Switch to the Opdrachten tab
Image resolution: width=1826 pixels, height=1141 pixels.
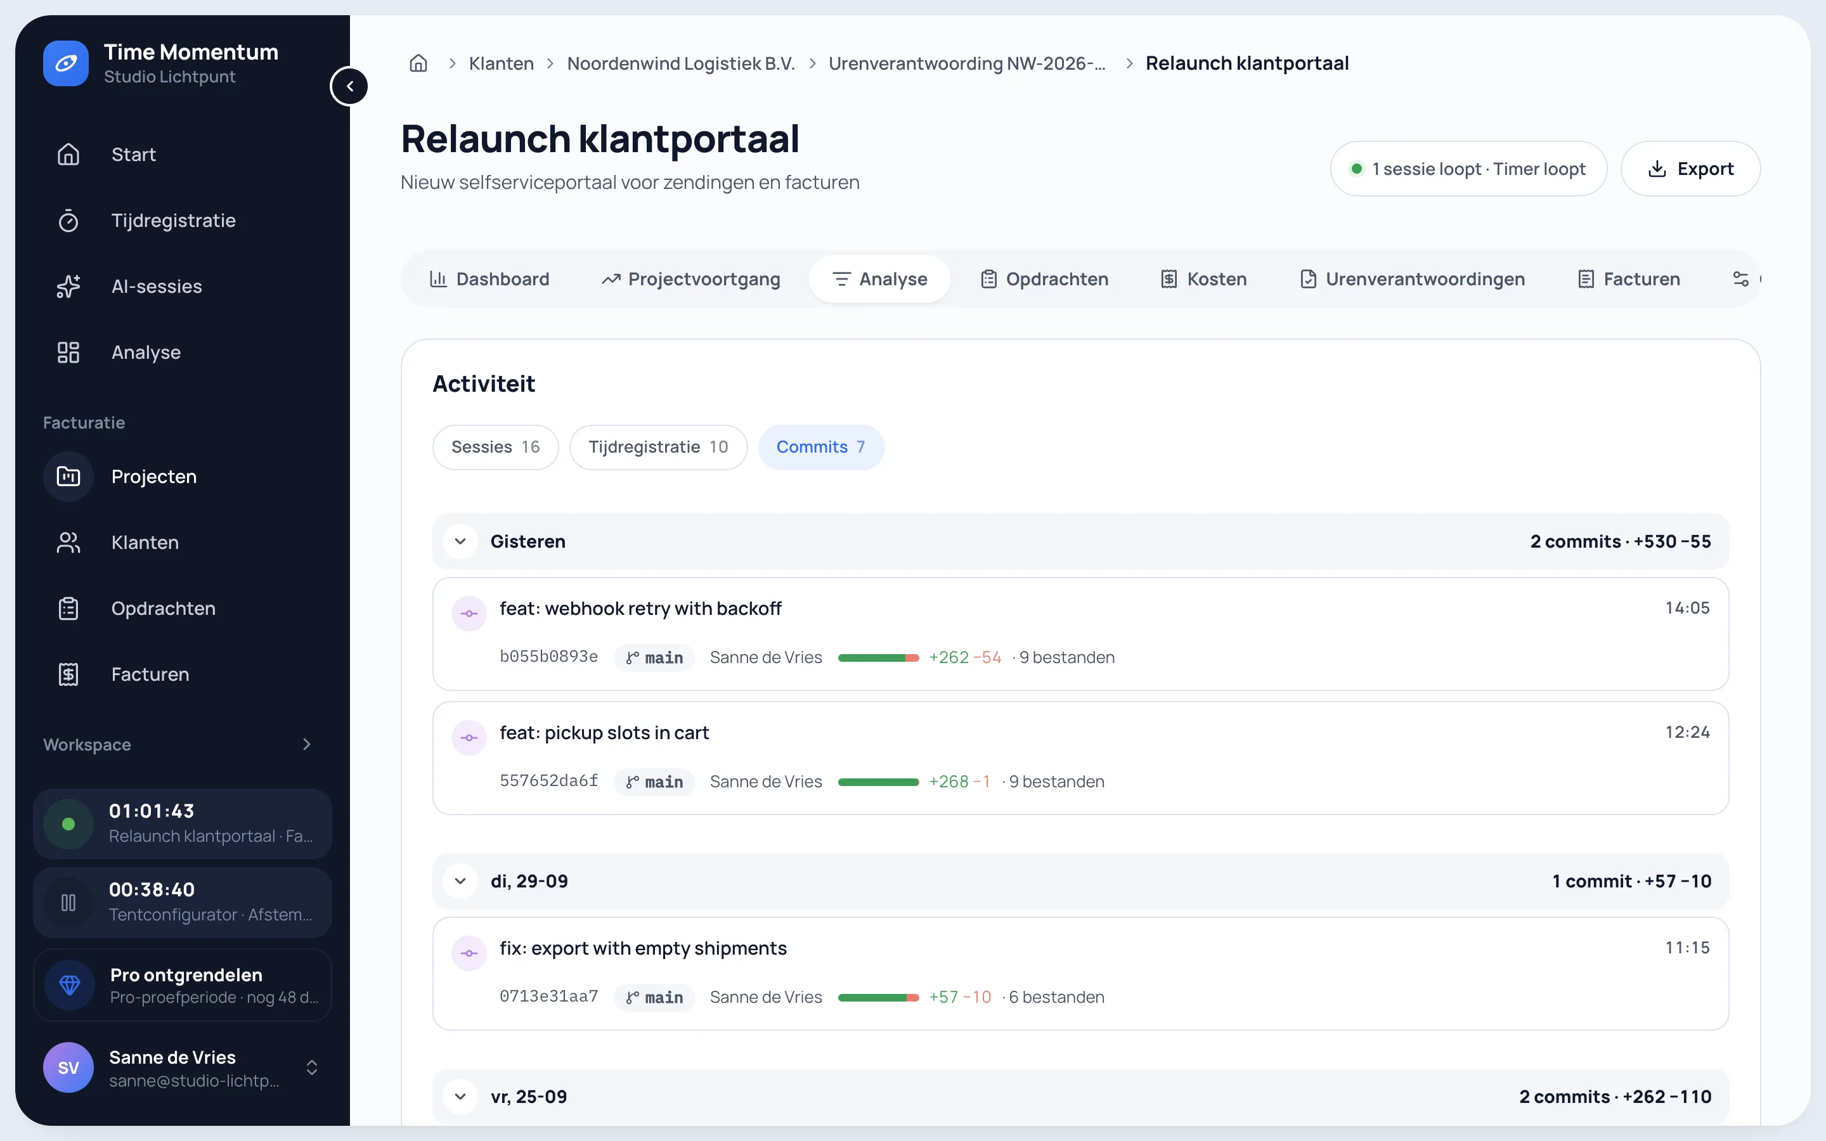[1044, 279]
